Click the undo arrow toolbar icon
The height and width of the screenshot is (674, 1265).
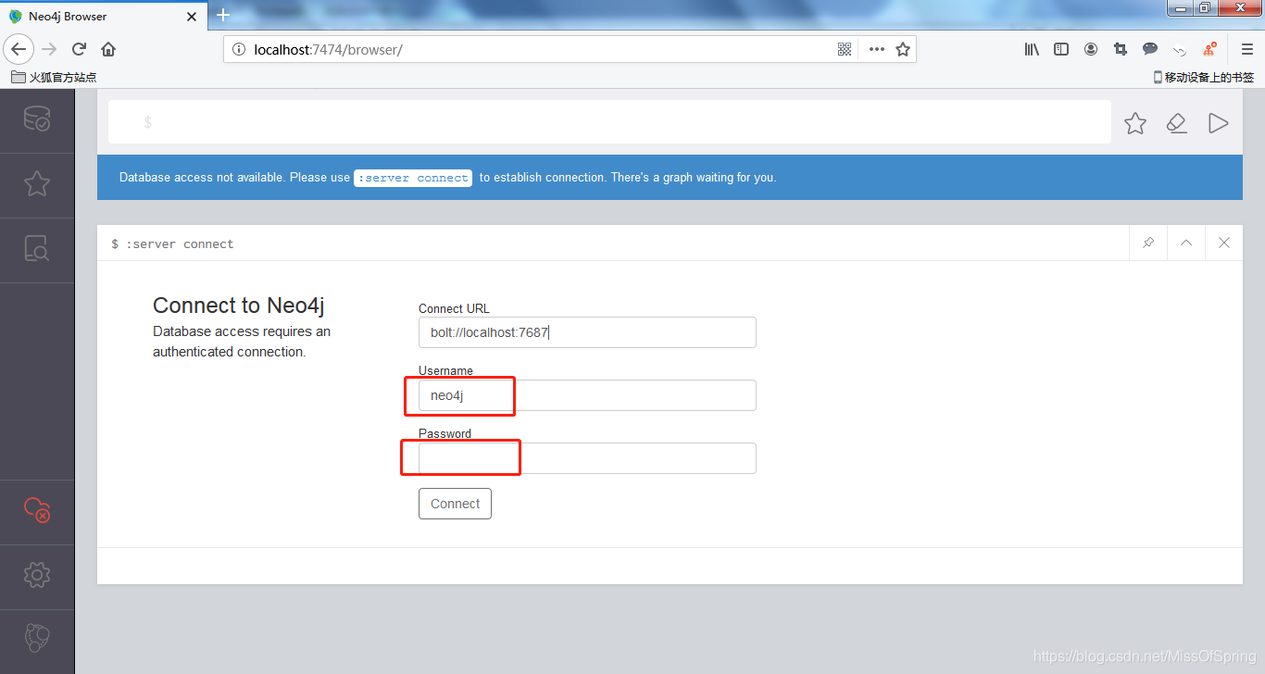coord(1180,50)
